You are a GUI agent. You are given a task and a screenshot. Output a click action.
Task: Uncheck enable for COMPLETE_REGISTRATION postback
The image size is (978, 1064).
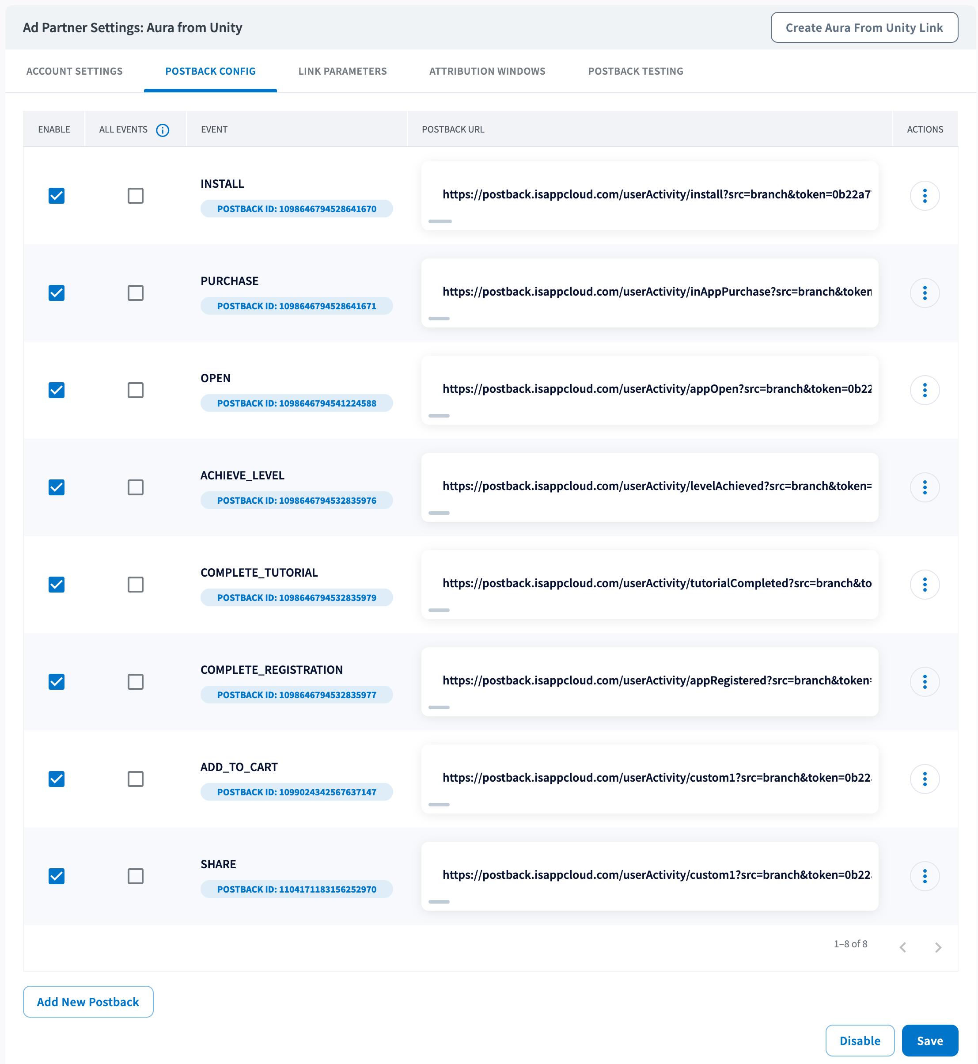point(57,682)
